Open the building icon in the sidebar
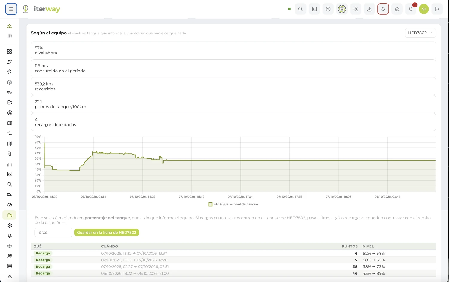The width and height of the screenshot is (449, 282). pyautogui.click(x=10, y=154)
